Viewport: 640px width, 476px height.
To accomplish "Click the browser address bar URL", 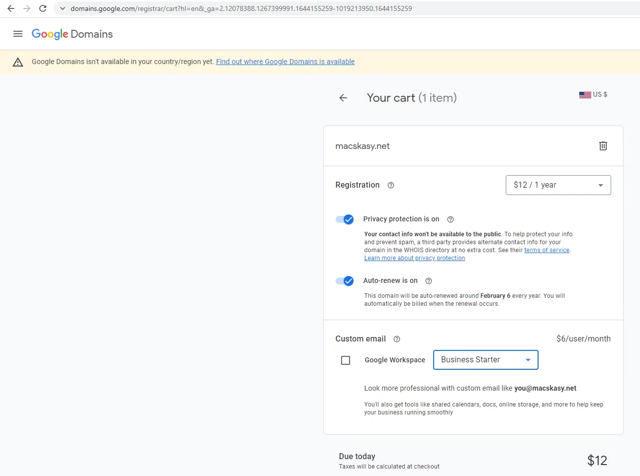I will click(241, 8).
